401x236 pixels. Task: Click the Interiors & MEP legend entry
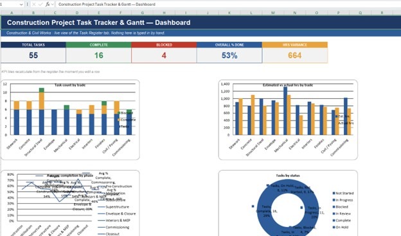click(x=114, y=220)
